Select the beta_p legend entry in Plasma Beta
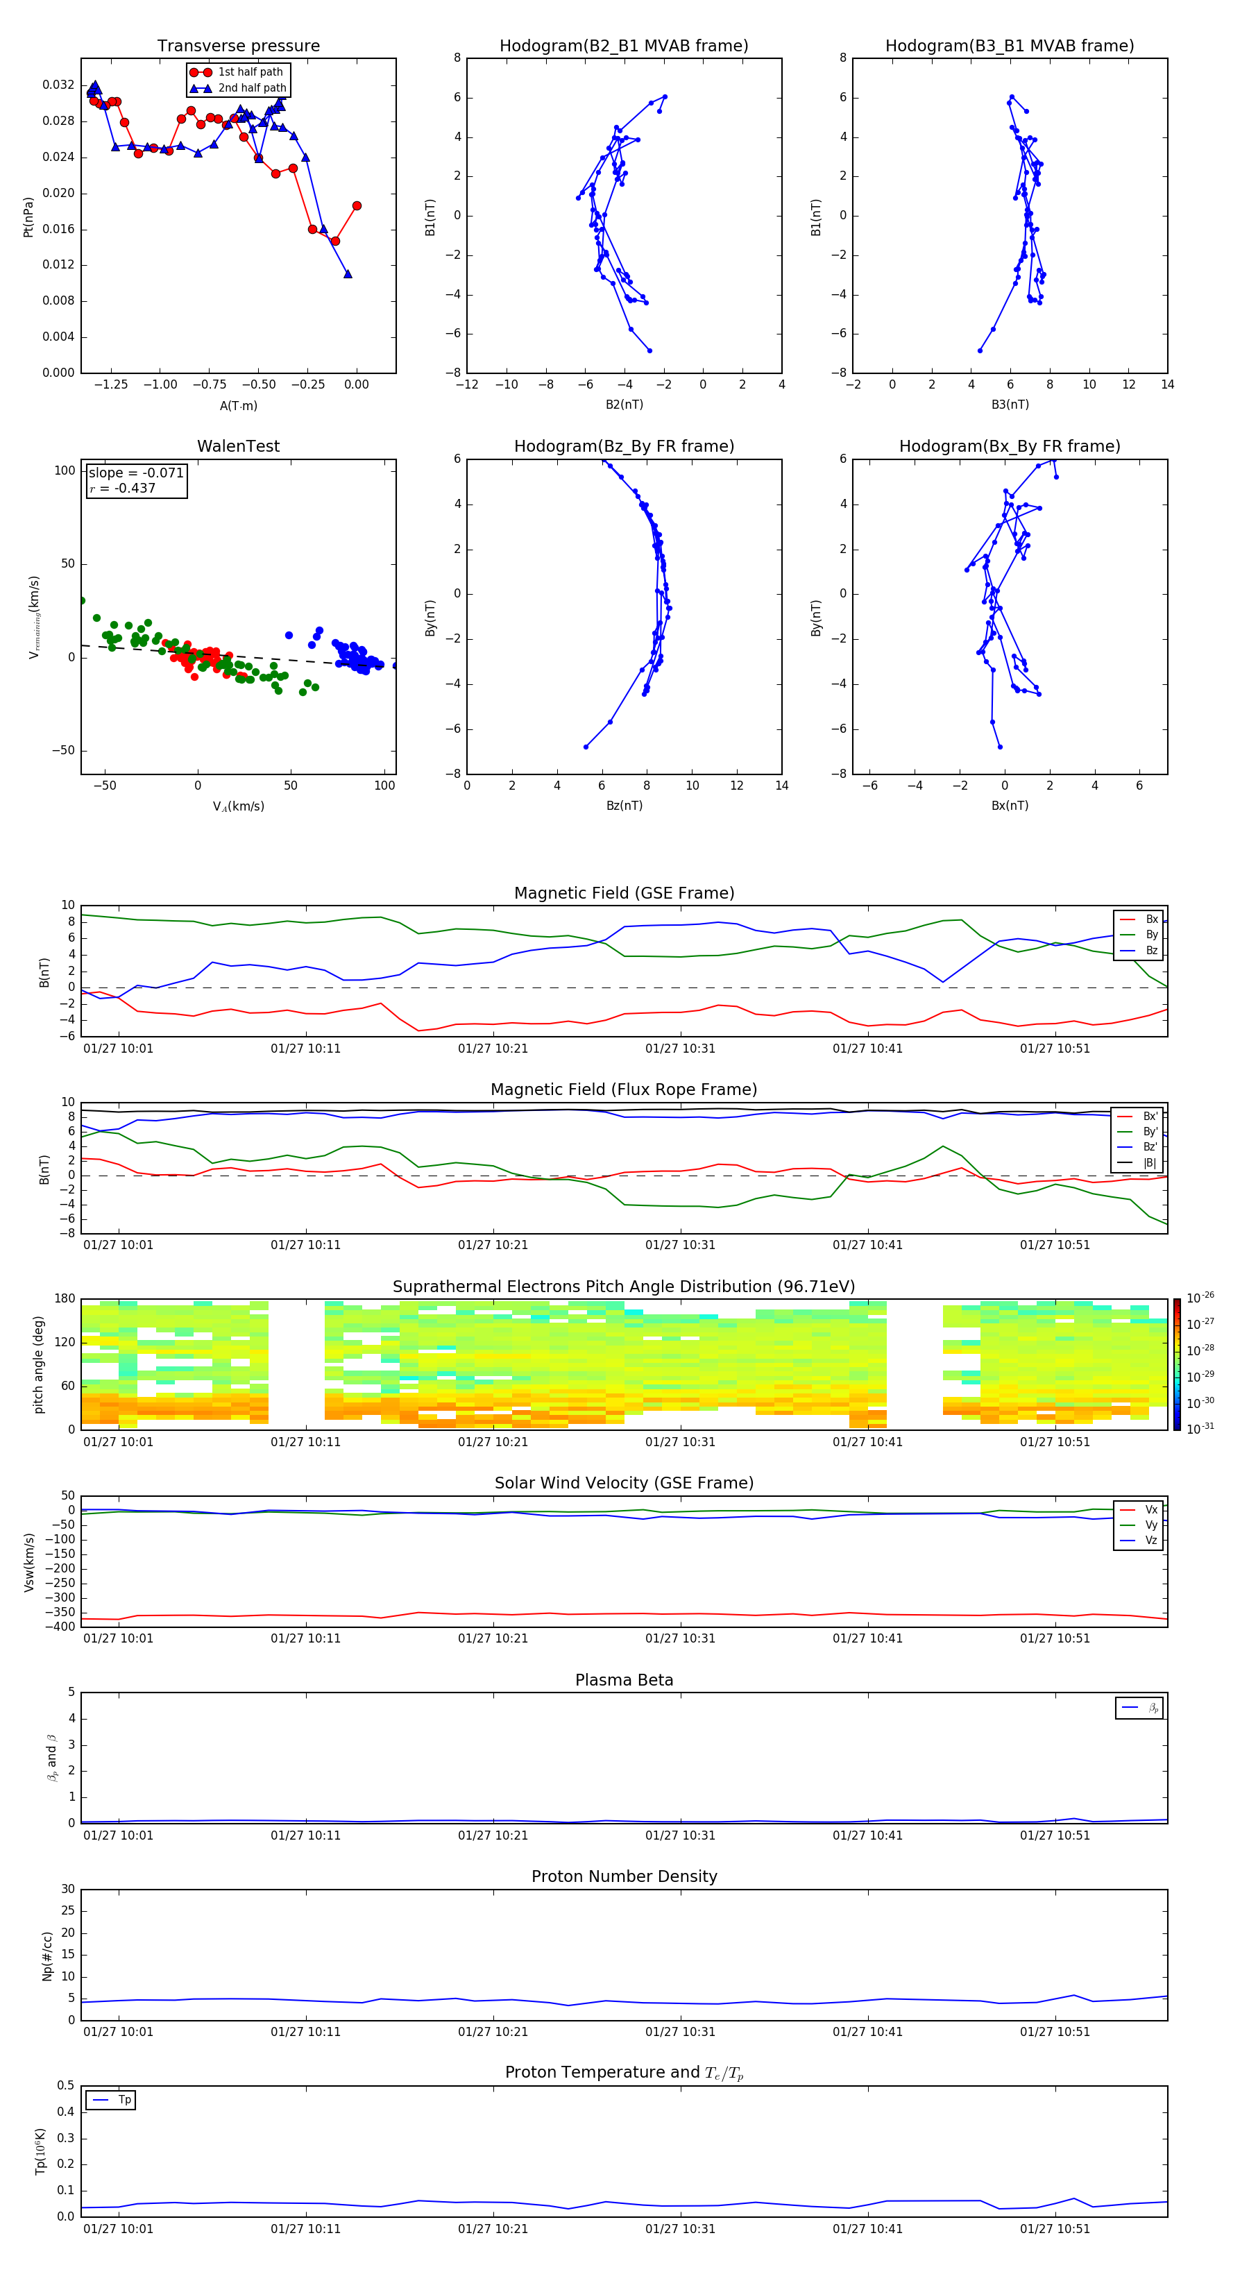The image size is (1249, 2290). click(x=1139, y=1708)
